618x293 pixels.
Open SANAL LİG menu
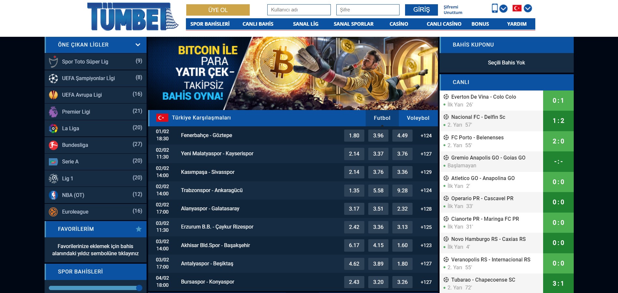coord(306,24)
